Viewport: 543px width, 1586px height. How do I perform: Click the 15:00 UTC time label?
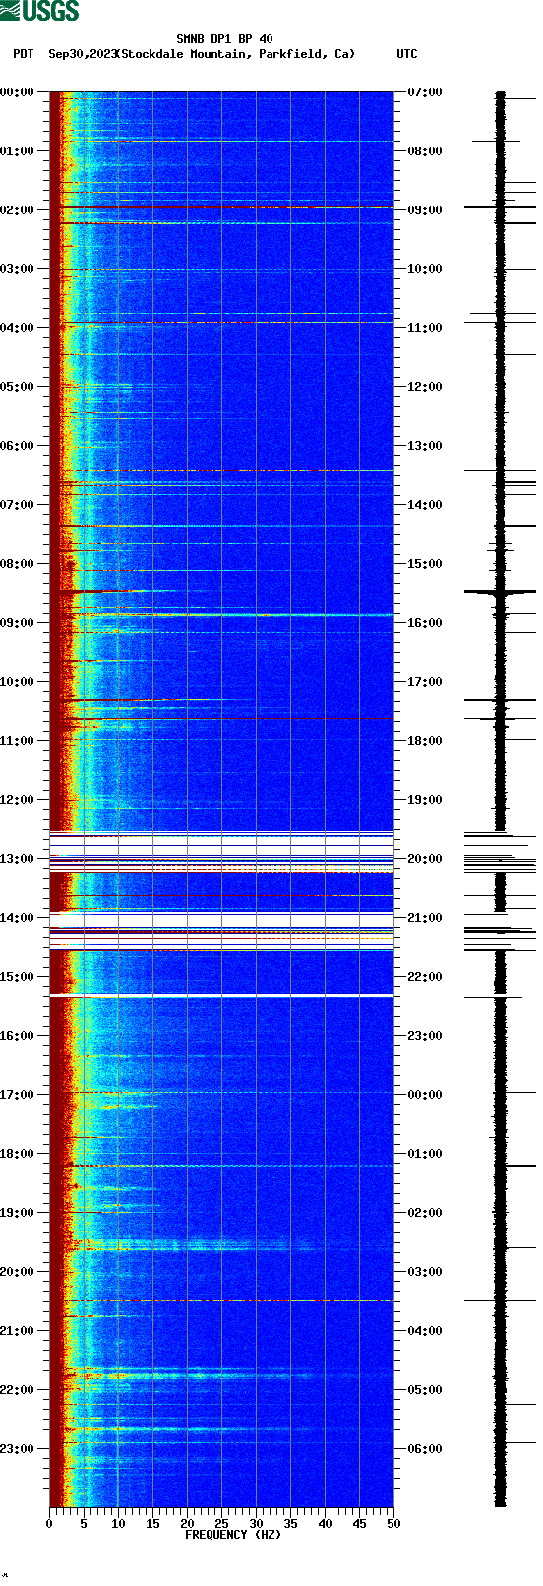coord(425,564)
